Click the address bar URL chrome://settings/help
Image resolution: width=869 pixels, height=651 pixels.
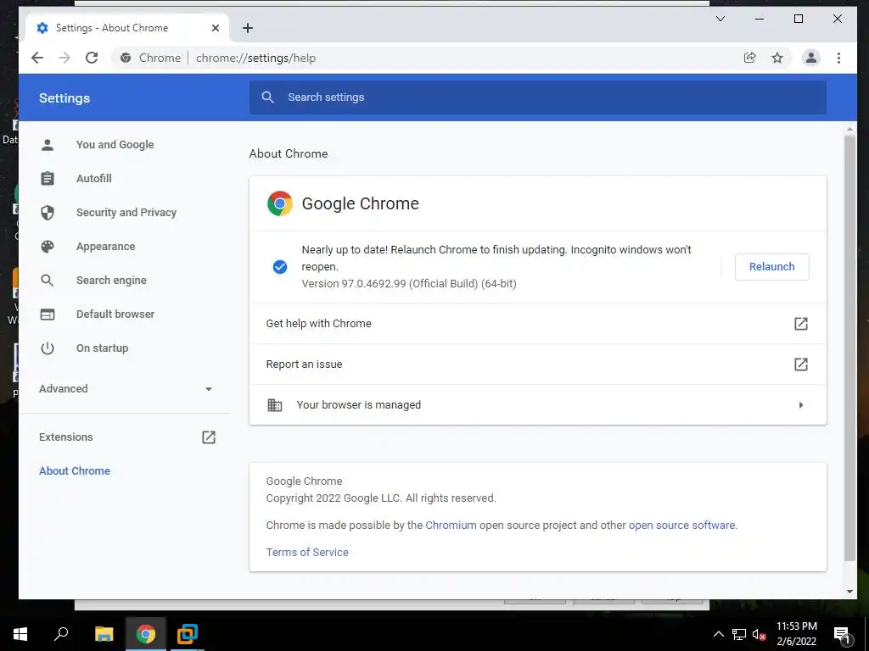click(256, 58)
